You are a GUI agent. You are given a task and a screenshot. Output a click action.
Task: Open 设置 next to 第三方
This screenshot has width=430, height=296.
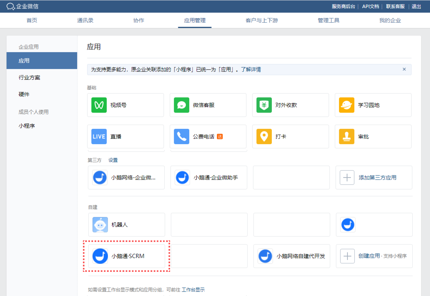[x=113, y=160]
